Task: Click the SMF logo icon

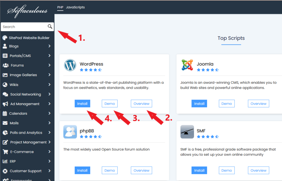Action: point(187,132)
